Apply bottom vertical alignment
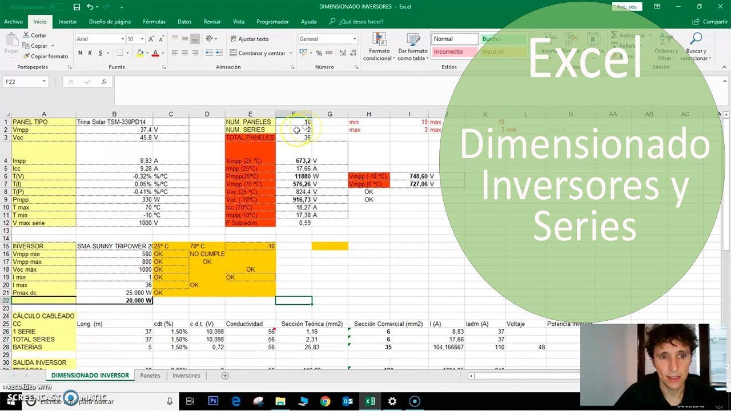This screenshot has width=731, height=411. pyautogui.click(x=195, y=39)
